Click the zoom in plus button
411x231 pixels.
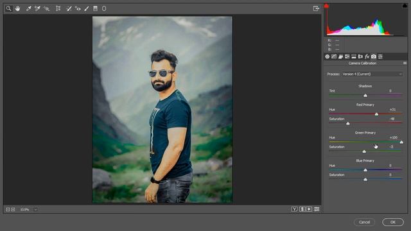click(13, 209)
